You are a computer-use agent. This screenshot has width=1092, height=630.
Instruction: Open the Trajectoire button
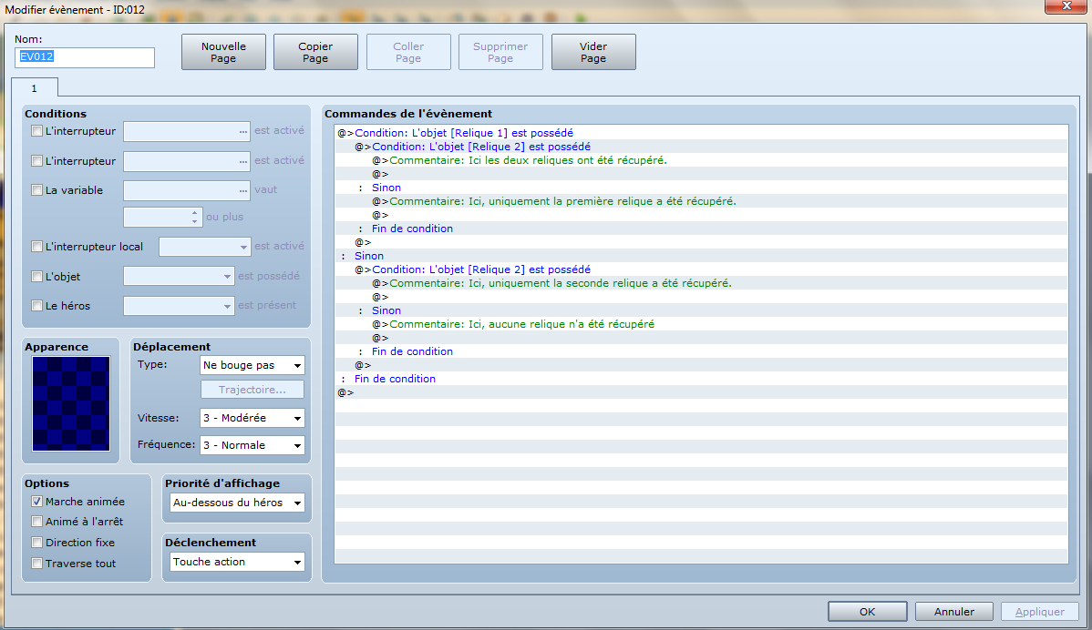coord(252,390)
